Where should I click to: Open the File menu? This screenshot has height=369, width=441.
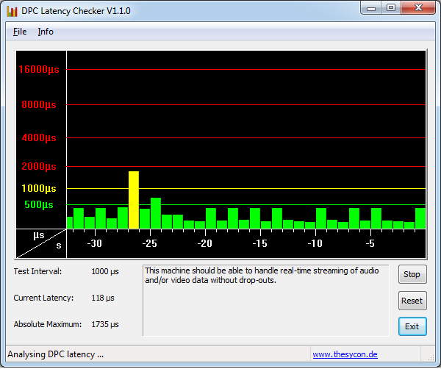[x=20, y=32]
